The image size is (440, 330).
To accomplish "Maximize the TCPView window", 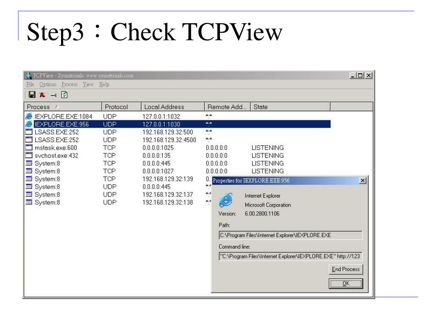I will pos(361,76).
